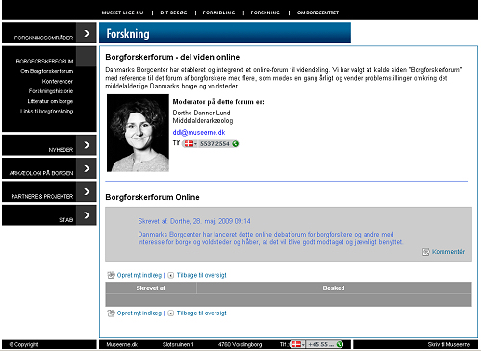The width and height of the screenshot is (481, 351).
Task: Open Links til borgforskning sub-link
Action: click(x=47, y=112)
